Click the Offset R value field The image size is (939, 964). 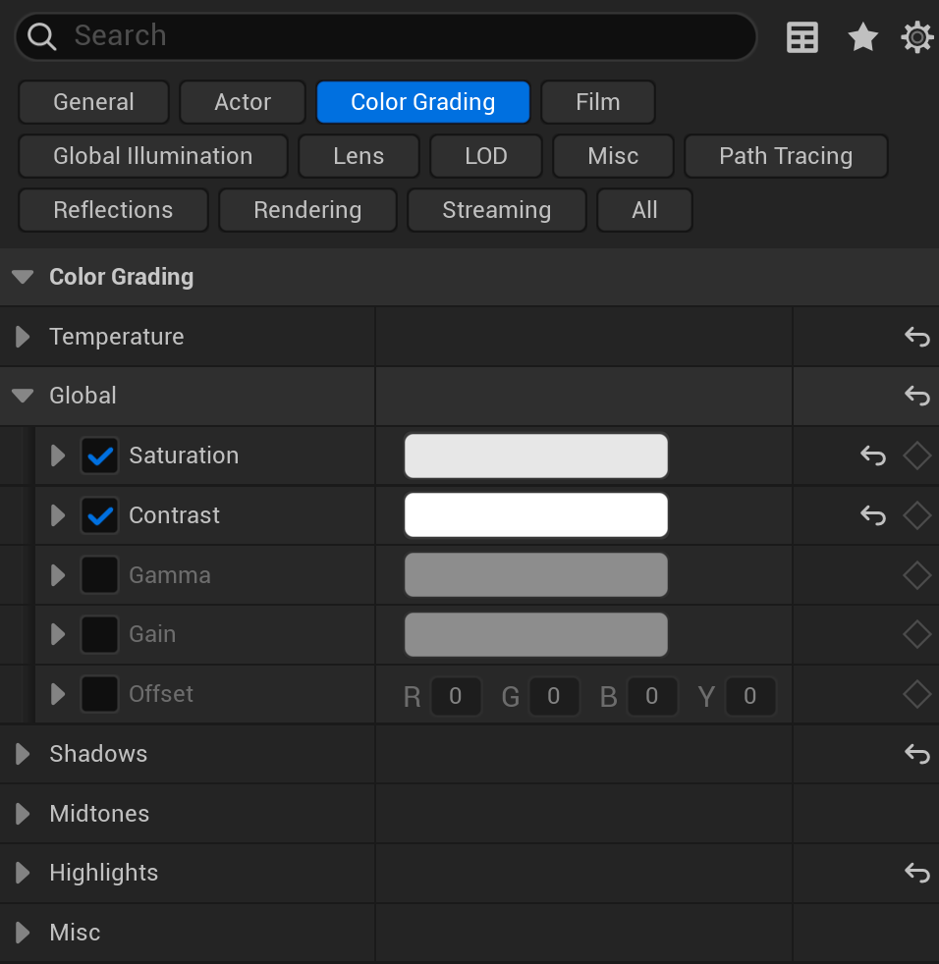pos(456,696)
